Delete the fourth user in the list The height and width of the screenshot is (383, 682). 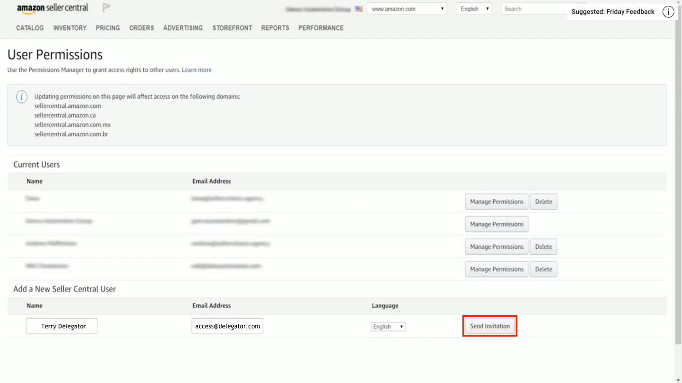543,269
